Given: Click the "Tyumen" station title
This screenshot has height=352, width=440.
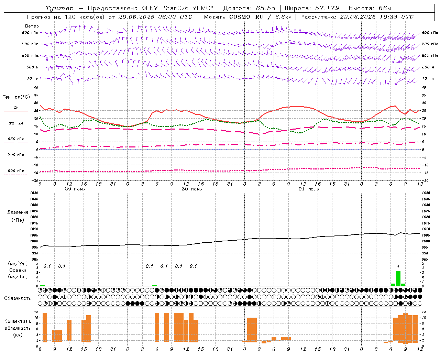Looking at the screenshot, I should (x=59, y=8).
